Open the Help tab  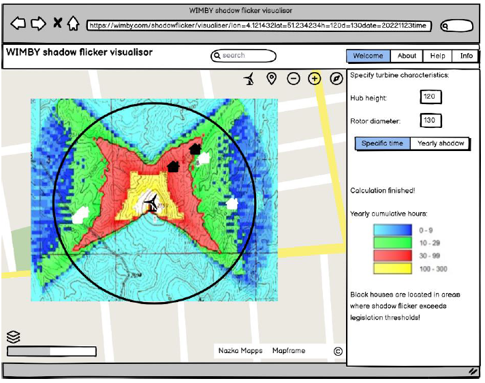(438, 56)
